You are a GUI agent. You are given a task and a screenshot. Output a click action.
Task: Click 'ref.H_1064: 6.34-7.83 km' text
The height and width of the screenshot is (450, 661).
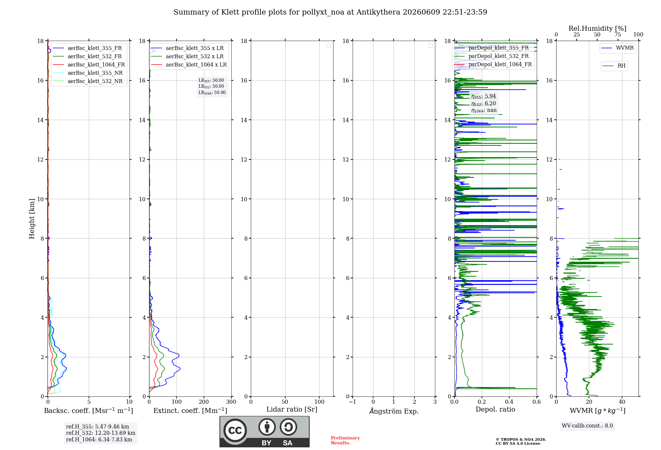pos(99,440)
